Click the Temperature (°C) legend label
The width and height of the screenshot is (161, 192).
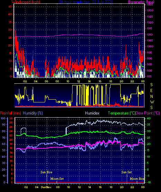(x=122, y=113)
